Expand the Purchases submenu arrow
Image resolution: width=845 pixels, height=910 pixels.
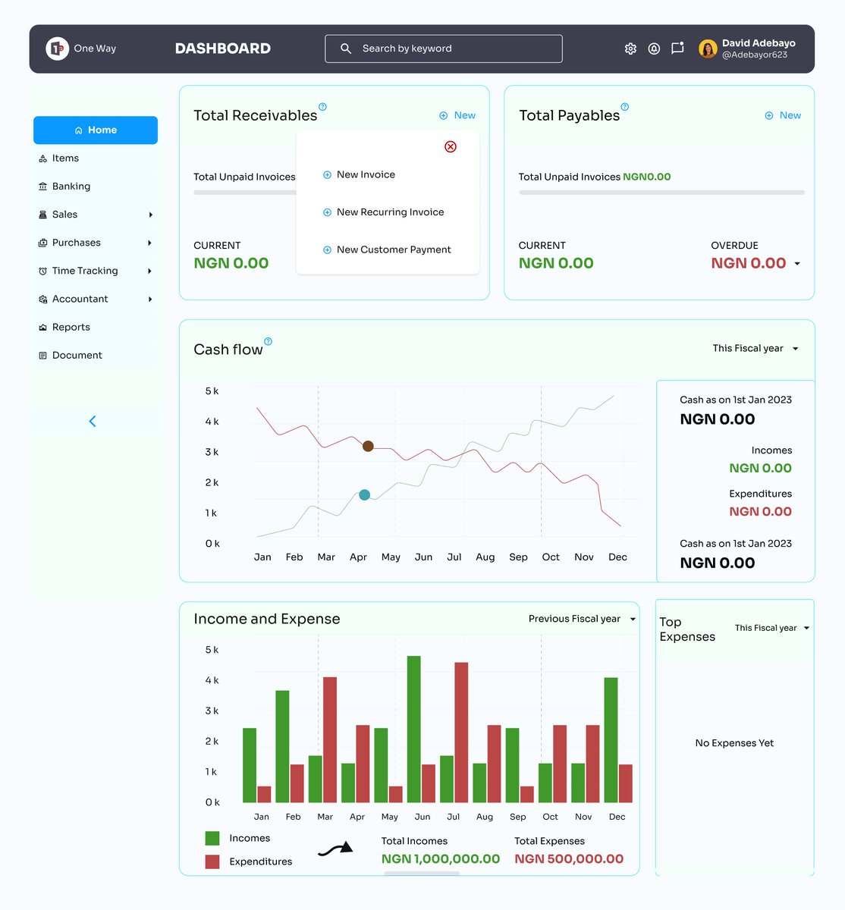150,243
